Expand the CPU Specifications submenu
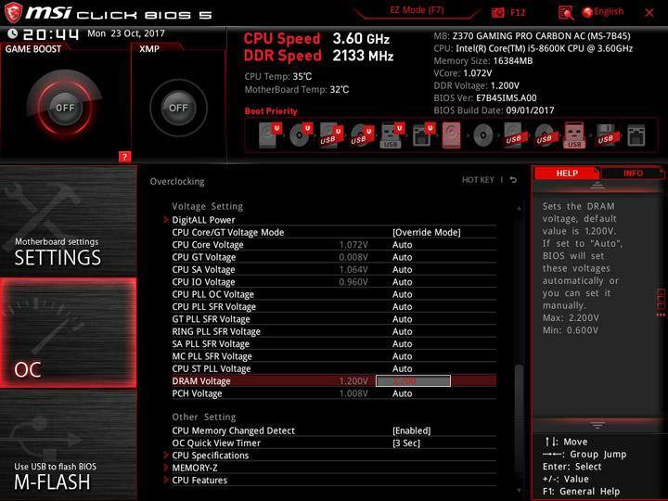 [x=210, y=455]
